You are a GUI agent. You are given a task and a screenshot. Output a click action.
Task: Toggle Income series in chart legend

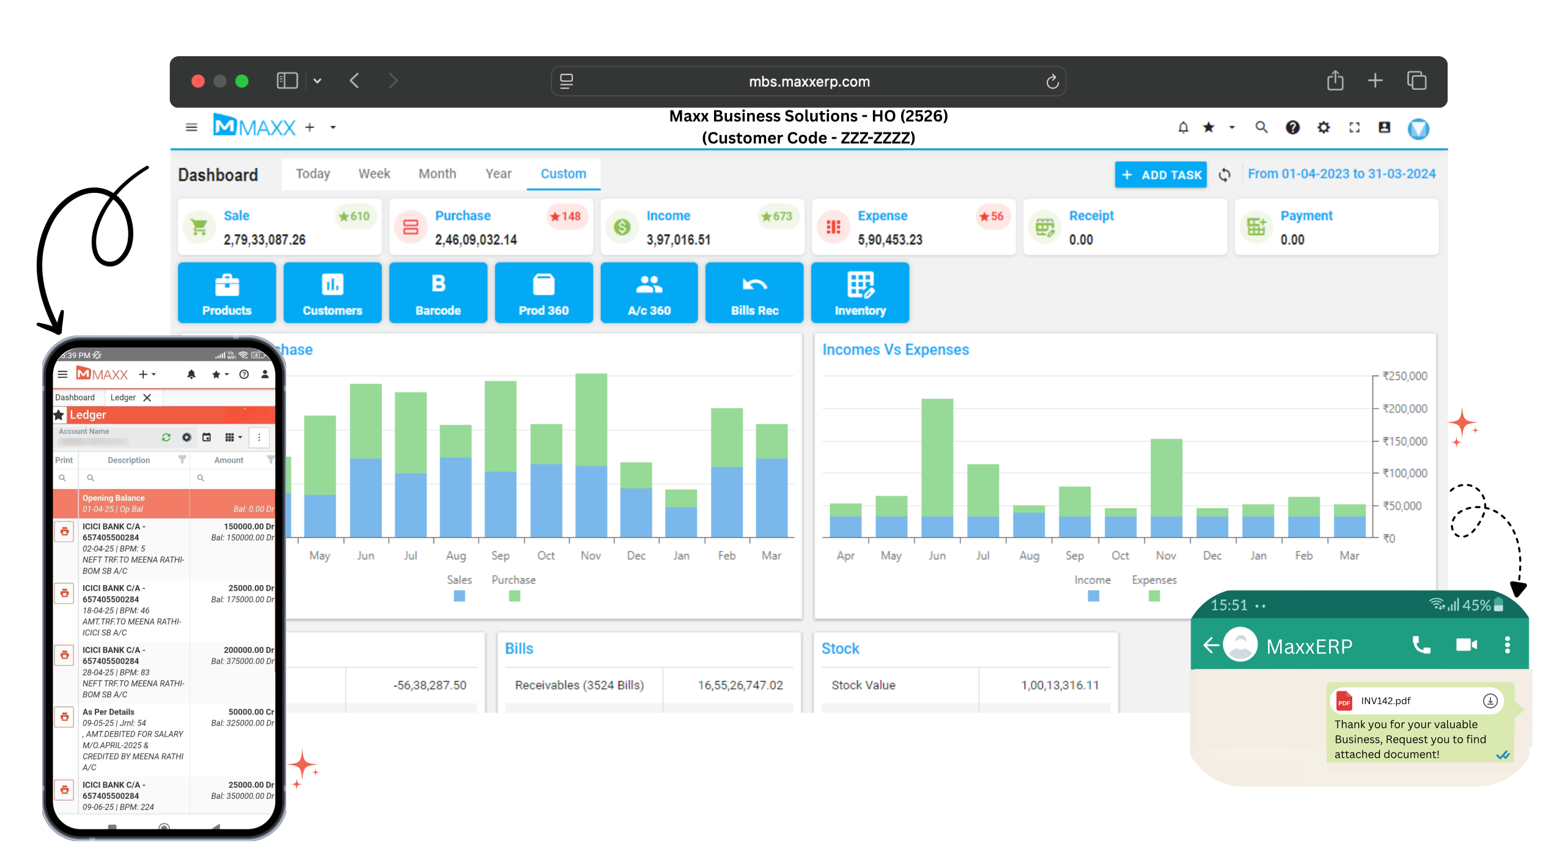click(1093, 595)
